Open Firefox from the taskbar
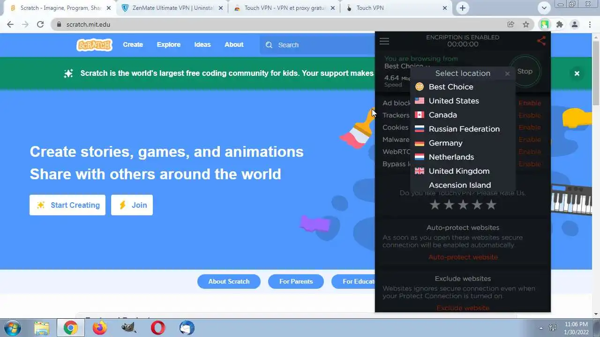Viewport: 600px width, 337px height. (x=100, y=328)
